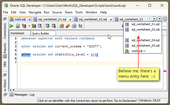Viewport: 170px width, 105px height.
Task: Click the magenta marker in overview gutter
Action: (165, 71)
